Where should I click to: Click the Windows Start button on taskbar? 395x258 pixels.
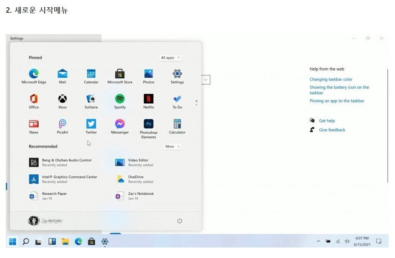point(12,242)
